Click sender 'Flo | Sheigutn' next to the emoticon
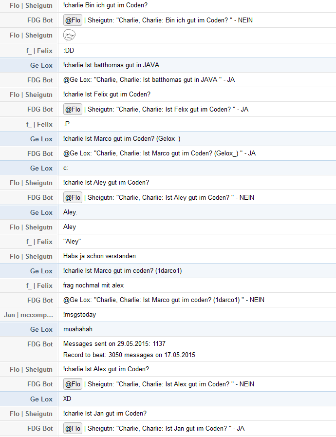The height and width of the screenshot is (437, 336). pyautogui.click(x=31, y=36)
